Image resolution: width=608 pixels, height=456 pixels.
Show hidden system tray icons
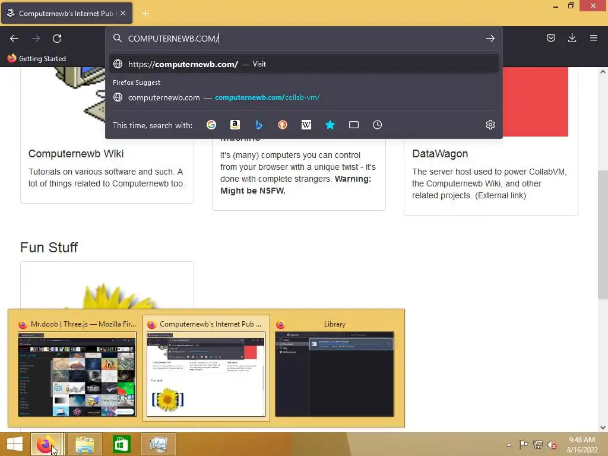point(509,445)
